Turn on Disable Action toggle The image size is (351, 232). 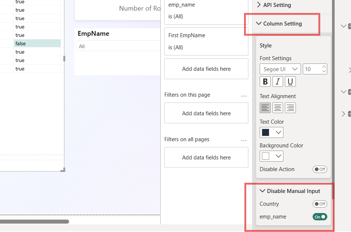click(x=320, y=169)
